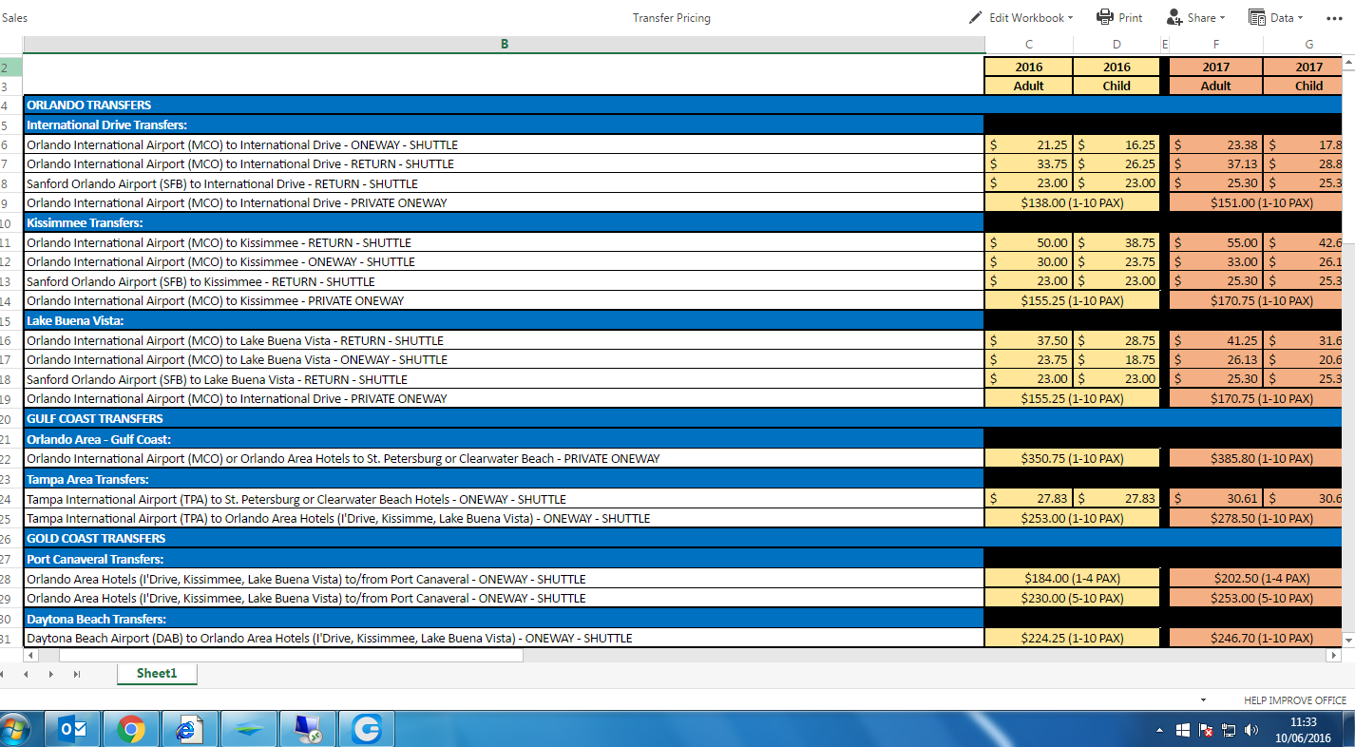This screenshot has height=747, width=1355.
Task: Open the Data dropdown menu
Action: click(x=1275, y=17)
